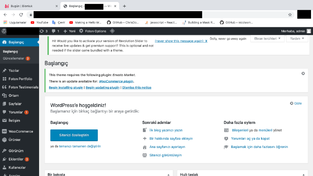313x176 pixels.
Task: Open the WooCommerce sidebar menu
Action: [x=20, y=131]
